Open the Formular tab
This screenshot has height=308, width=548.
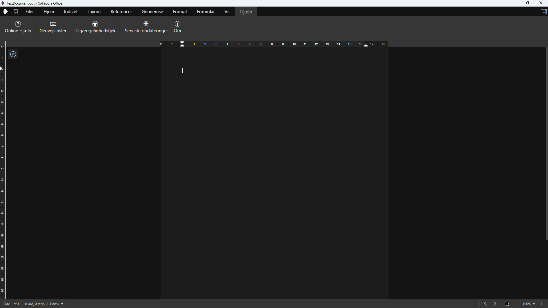click(206, 11)
